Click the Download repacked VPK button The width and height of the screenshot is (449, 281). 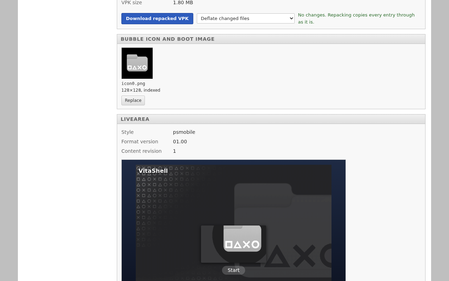(x=157, y=19)
